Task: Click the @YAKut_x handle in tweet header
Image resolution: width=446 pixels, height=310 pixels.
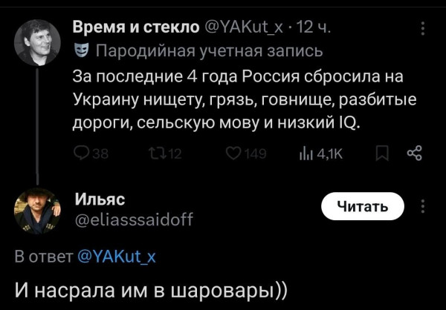Action: tap(245, 29)
